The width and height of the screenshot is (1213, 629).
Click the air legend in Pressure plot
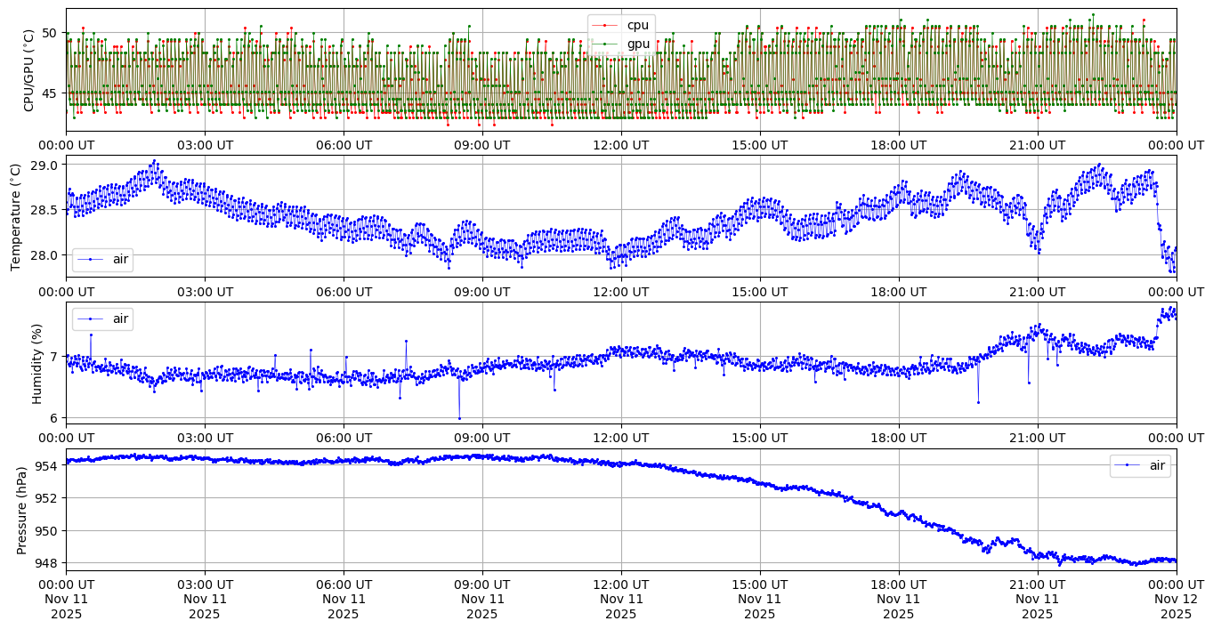[1140, 464]
